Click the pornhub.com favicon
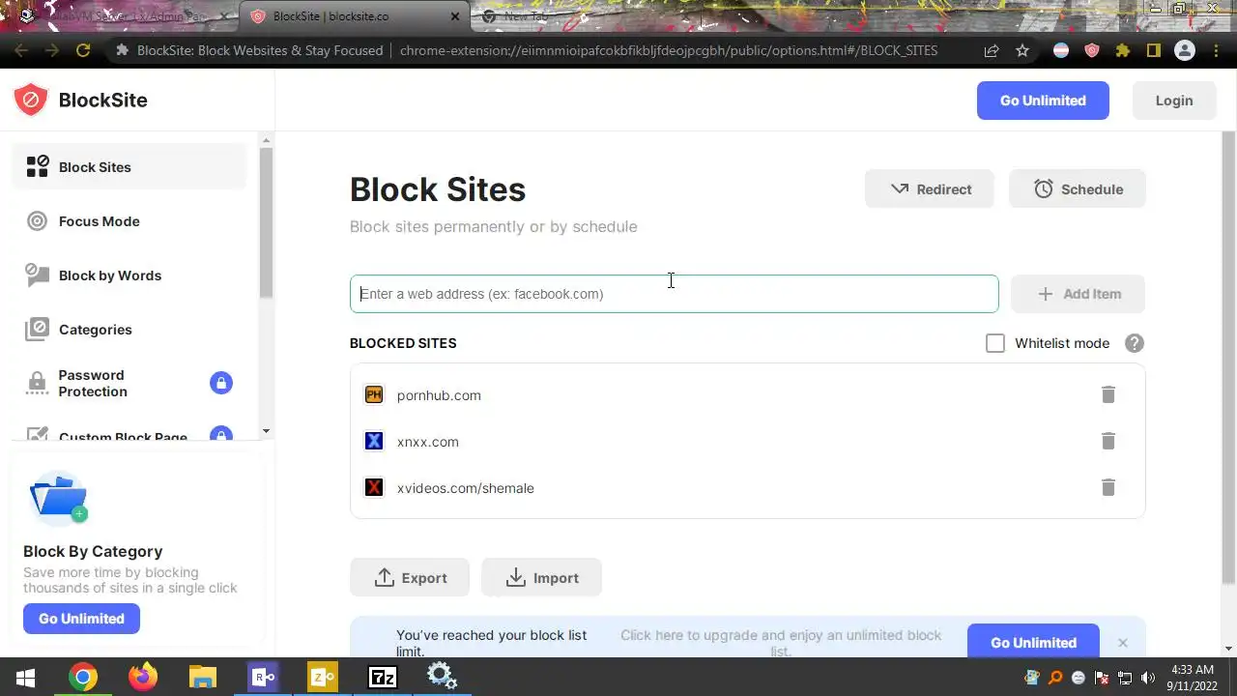Viewport: 1237px width, 696px height. 374,394
